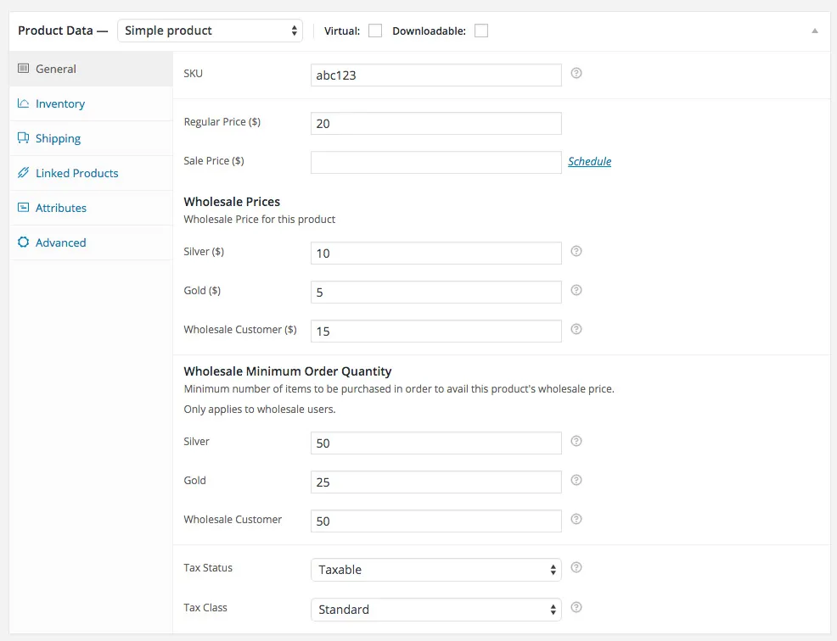Image resolution: width=837 pixels, height=641 pixels.
Task: Click the Attributes tag icon
Action: coord(24,207)
